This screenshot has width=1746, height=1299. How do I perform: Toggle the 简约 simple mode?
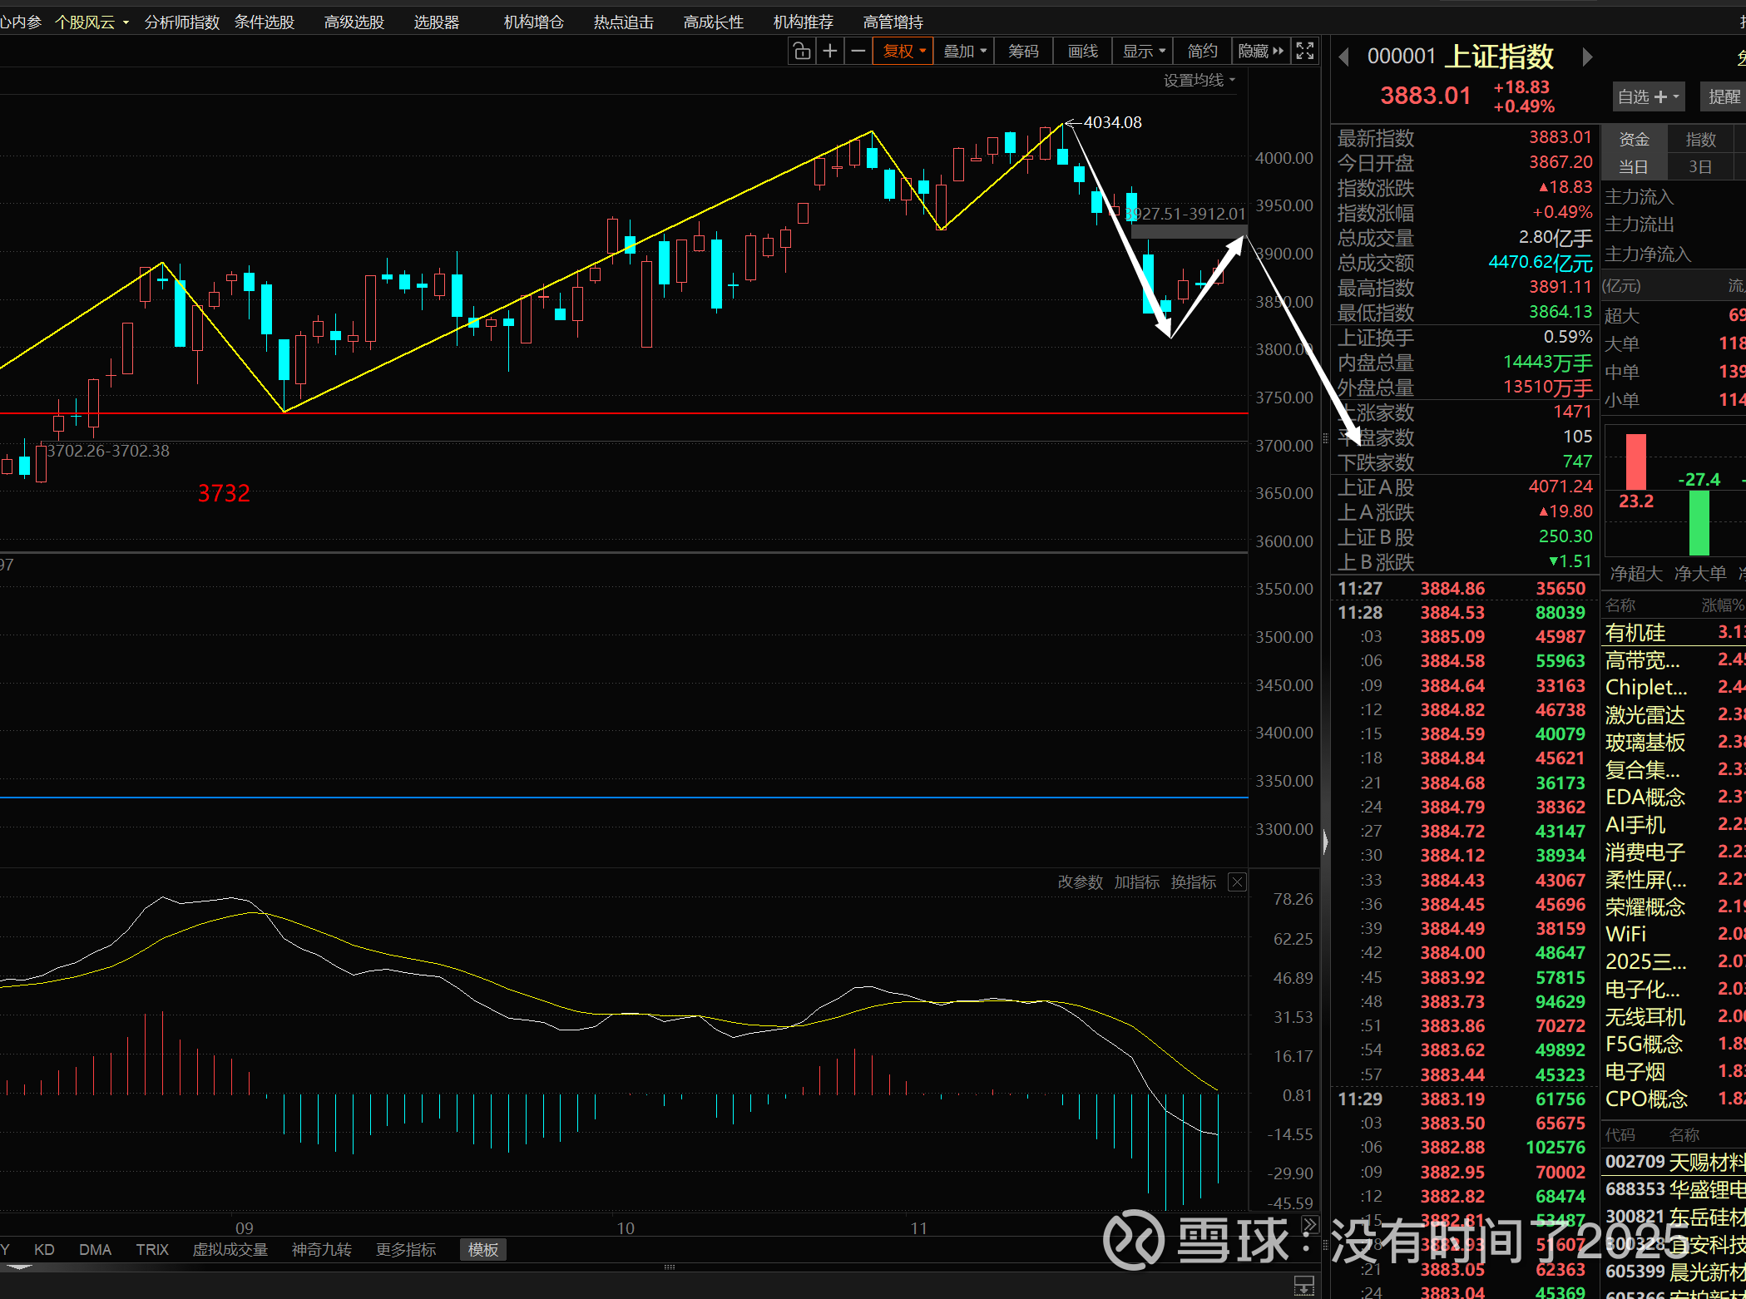[1202, 52]
